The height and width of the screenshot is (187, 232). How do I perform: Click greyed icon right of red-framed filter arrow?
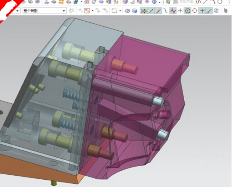[98, 11]
